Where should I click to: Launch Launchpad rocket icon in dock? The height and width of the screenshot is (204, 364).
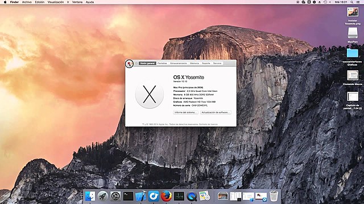coord(102,196)
